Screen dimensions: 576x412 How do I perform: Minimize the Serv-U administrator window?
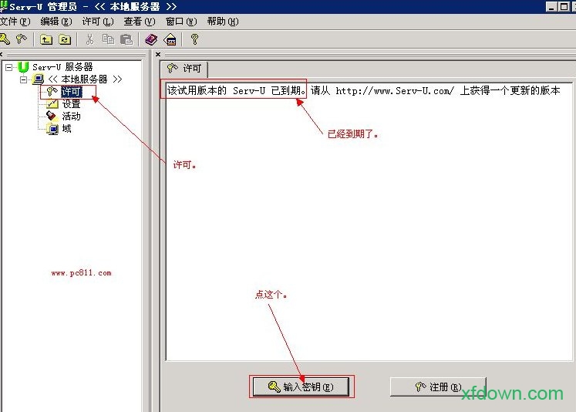551,6
